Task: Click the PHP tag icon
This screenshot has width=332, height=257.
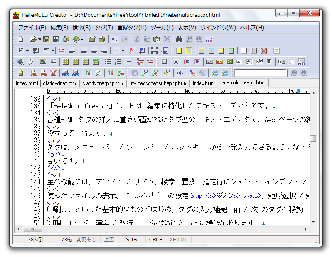Action: (x=66, y=73)
